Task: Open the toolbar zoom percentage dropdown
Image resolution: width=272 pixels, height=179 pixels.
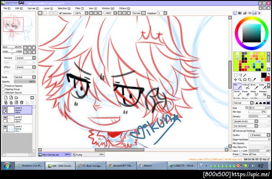Action: point(87,13)
